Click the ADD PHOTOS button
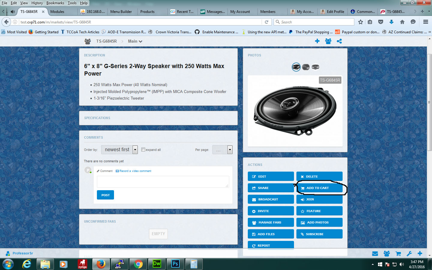Screen dimensions: 432x270 tap(319, 222)
